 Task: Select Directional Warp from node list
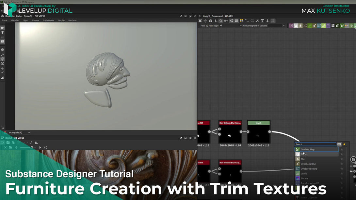(x=316, y=169)
